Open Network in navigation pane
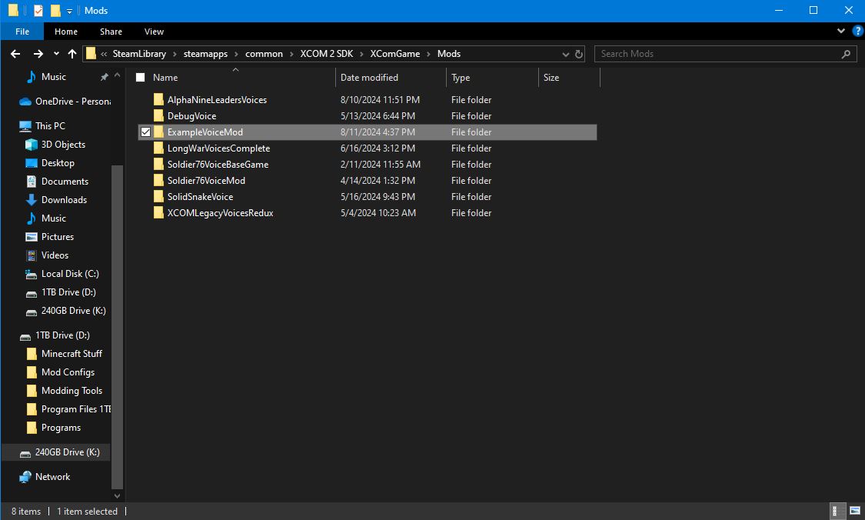865x520 pixels. (52, 476)
